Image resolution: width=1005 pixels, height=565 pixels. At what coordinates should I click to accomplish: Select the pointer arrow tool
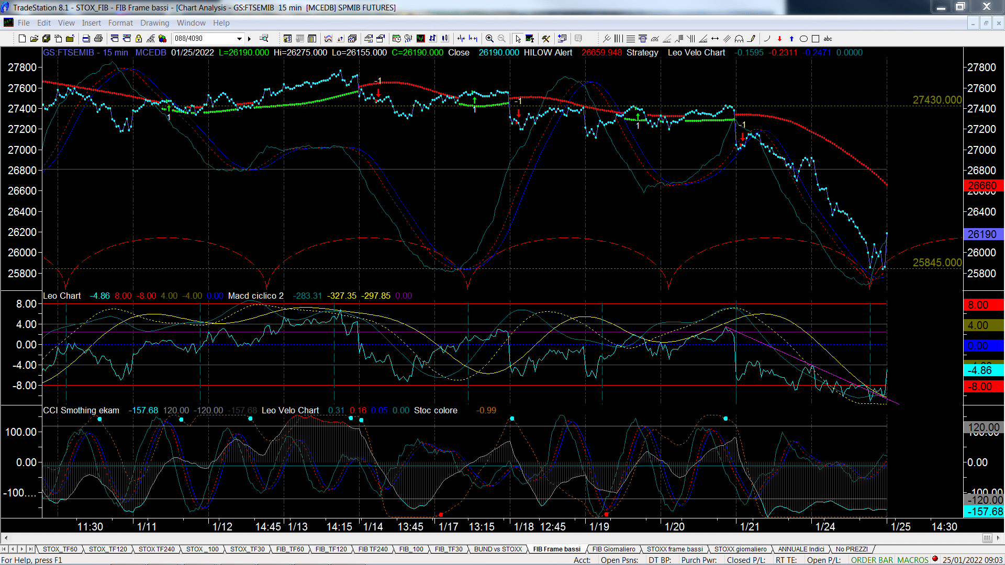tap(518, 39)
